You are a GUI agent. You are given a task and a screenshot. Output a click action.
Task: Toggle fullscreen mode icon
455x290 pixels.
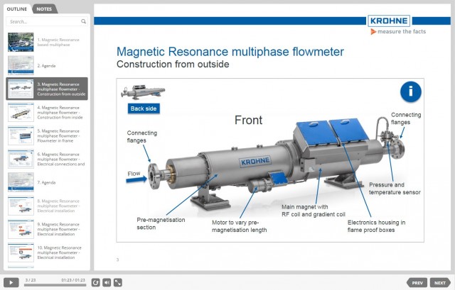pos(117,282)
